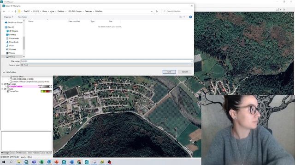Switch to the Messages tab
Viewport: 295px width, 165px height.
6,153
